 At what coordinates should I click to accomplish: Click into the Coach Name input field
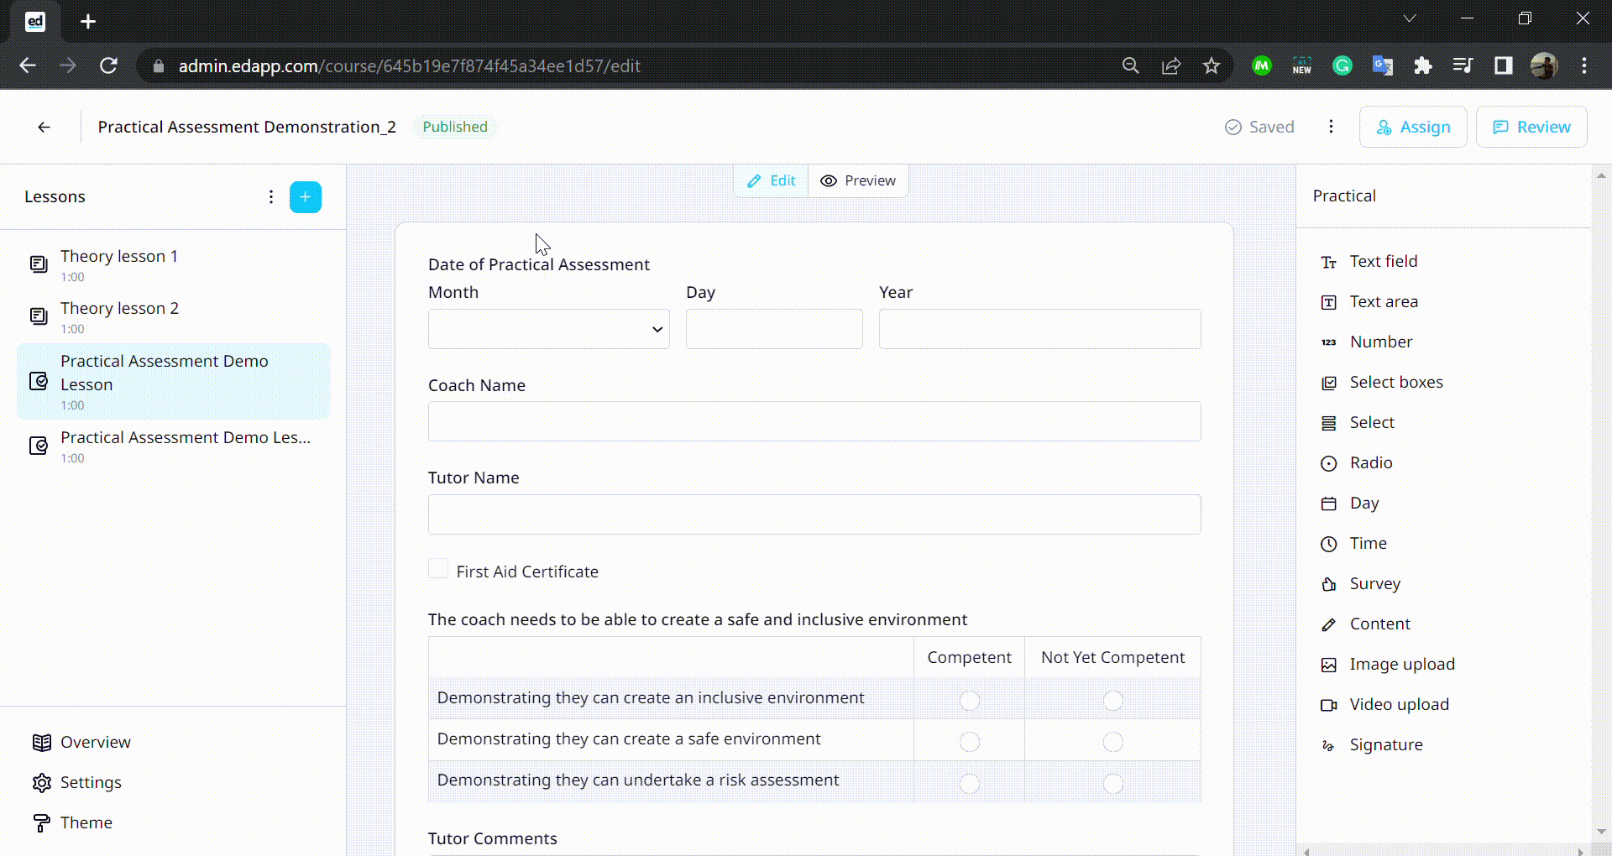coord(814,421)
